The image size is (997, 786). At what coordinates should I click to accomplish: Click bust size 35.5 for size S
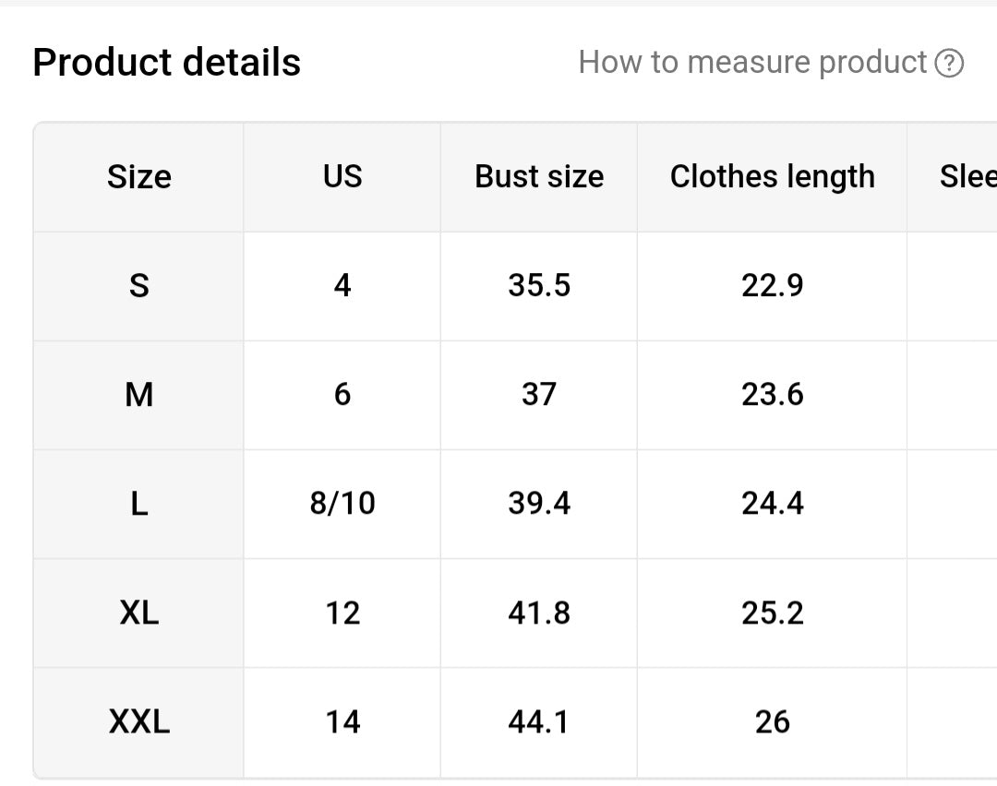[539, 285]
